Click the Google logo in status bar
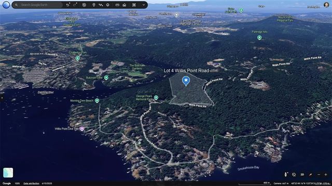This screenshot has height=186, width=332. (x=7, y=183)
